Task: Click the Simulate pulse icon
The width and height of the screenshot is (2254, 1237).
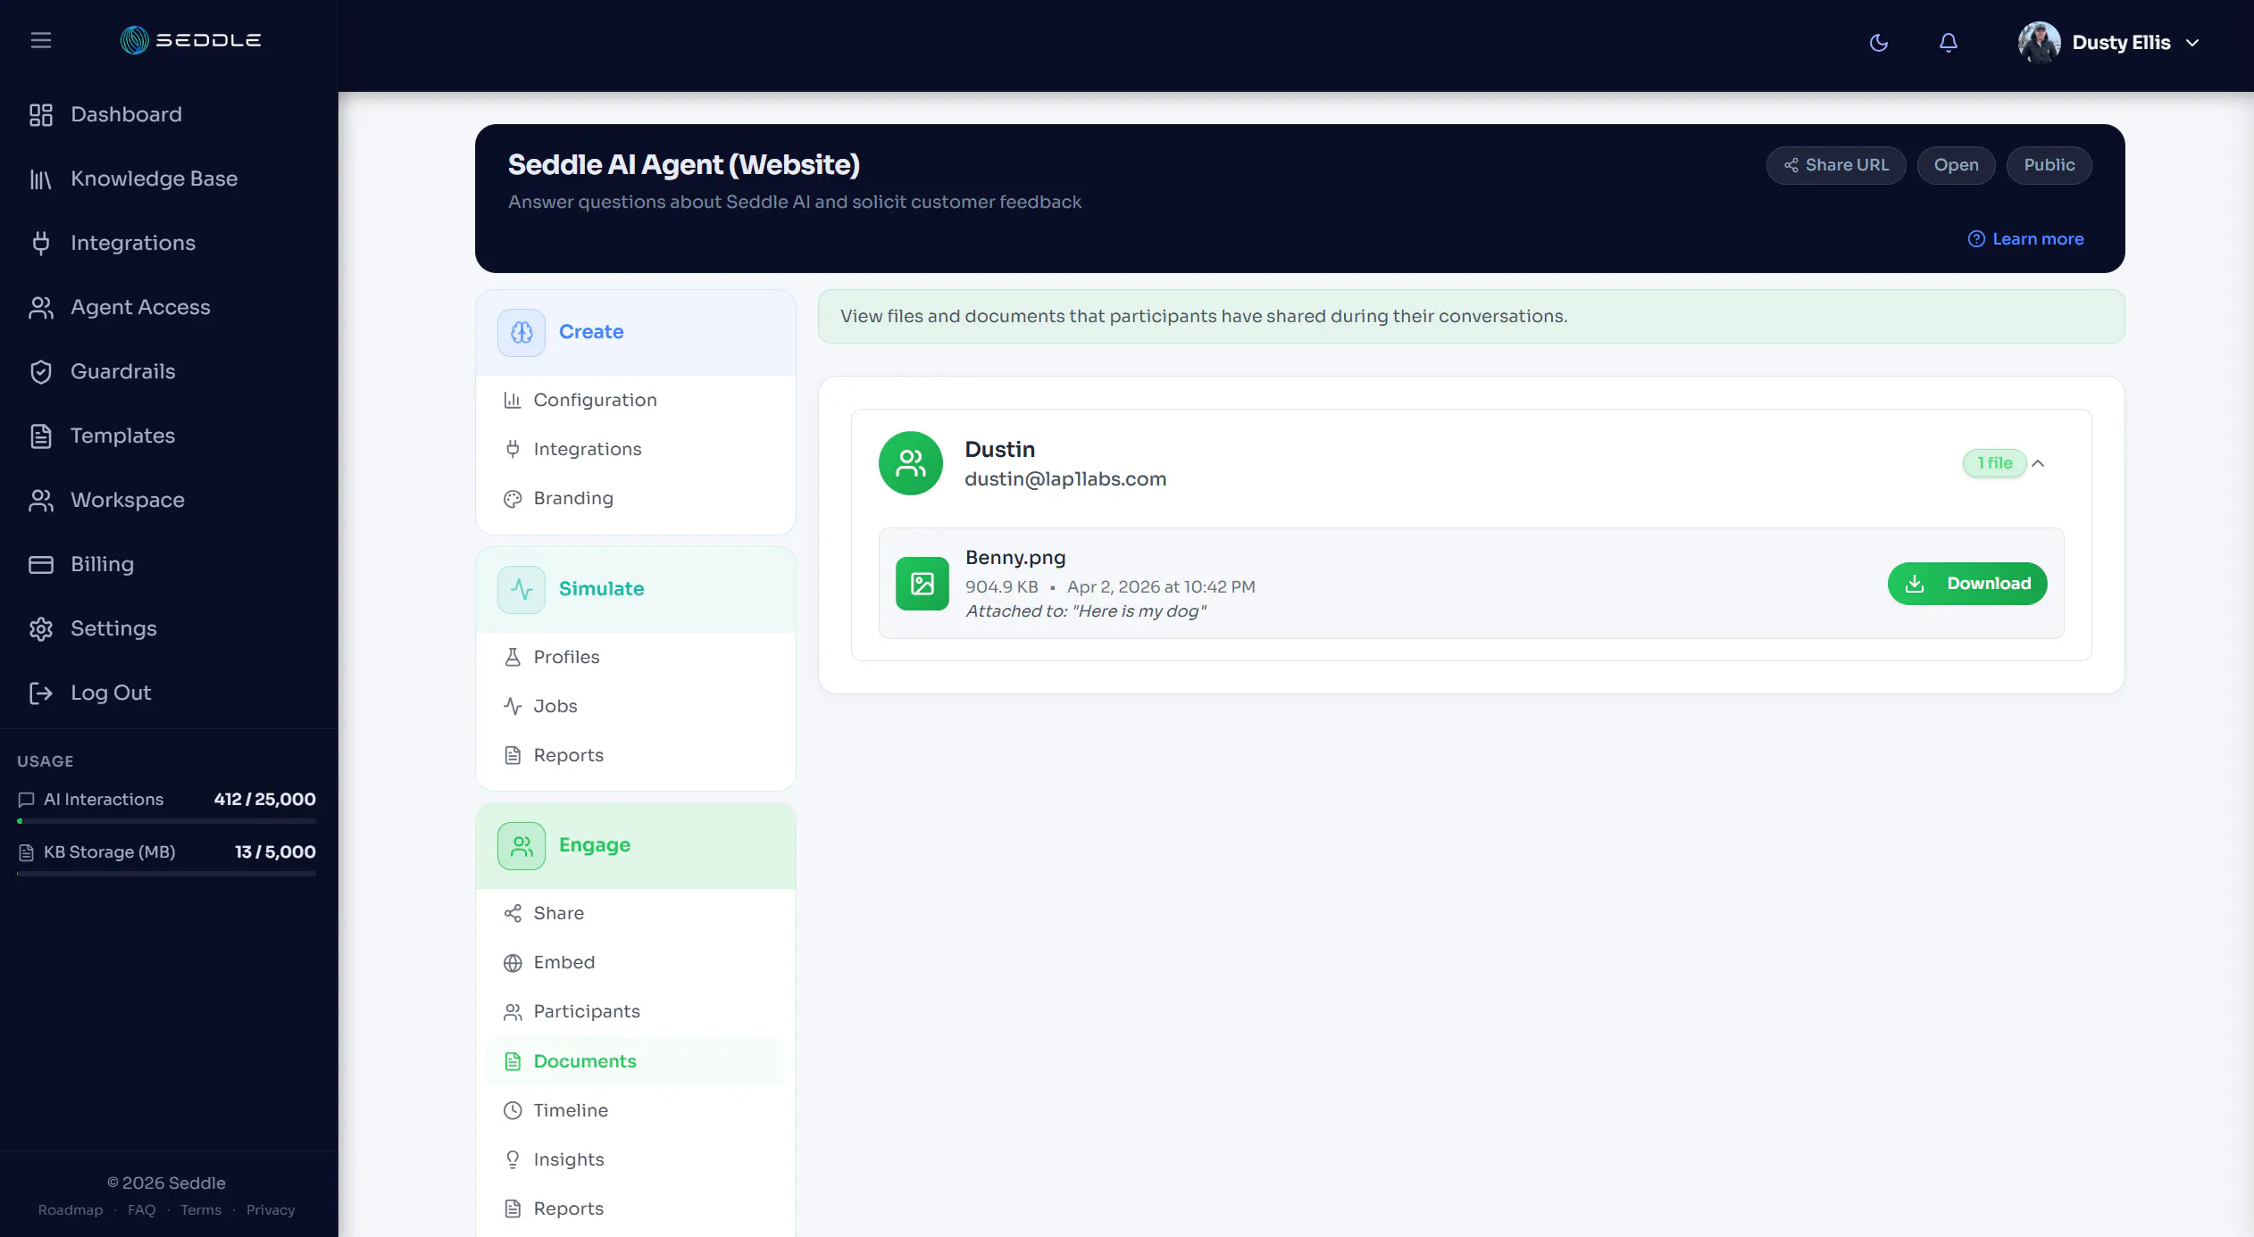Action: click(x=522, y=589)
